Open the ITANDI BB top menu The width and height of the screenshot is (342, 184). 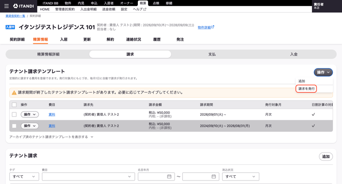tap(51, 3)
